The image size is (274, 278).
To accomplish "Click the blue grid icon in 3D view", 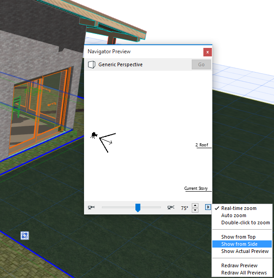I will tap(25, 235).
